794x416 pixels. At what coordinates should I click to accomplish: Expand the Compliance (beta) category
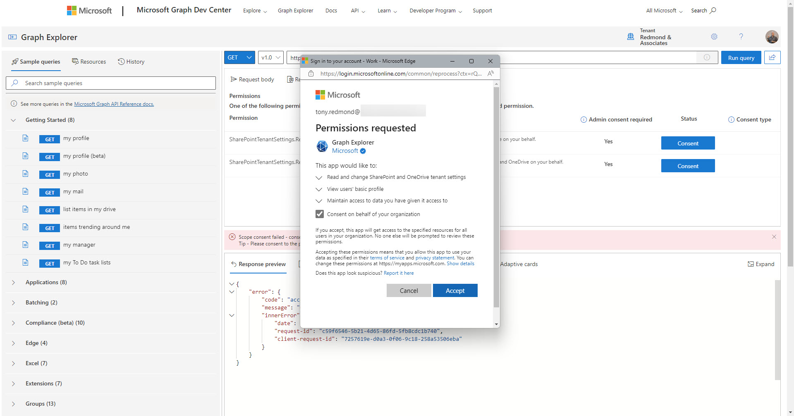[x=13, y=323]
